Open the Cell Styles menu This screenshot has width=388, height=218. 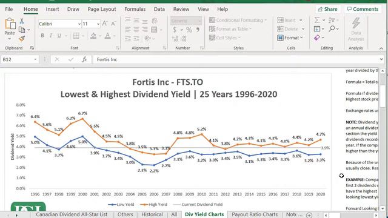[x=225, y=38]
